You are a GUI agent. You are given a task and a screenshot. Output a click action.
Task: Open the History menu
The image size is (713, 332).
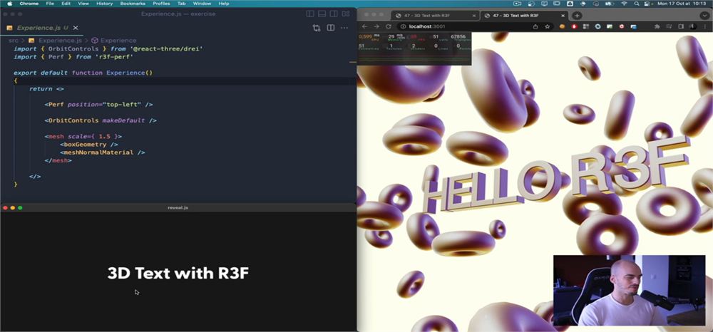click(105, 4)
